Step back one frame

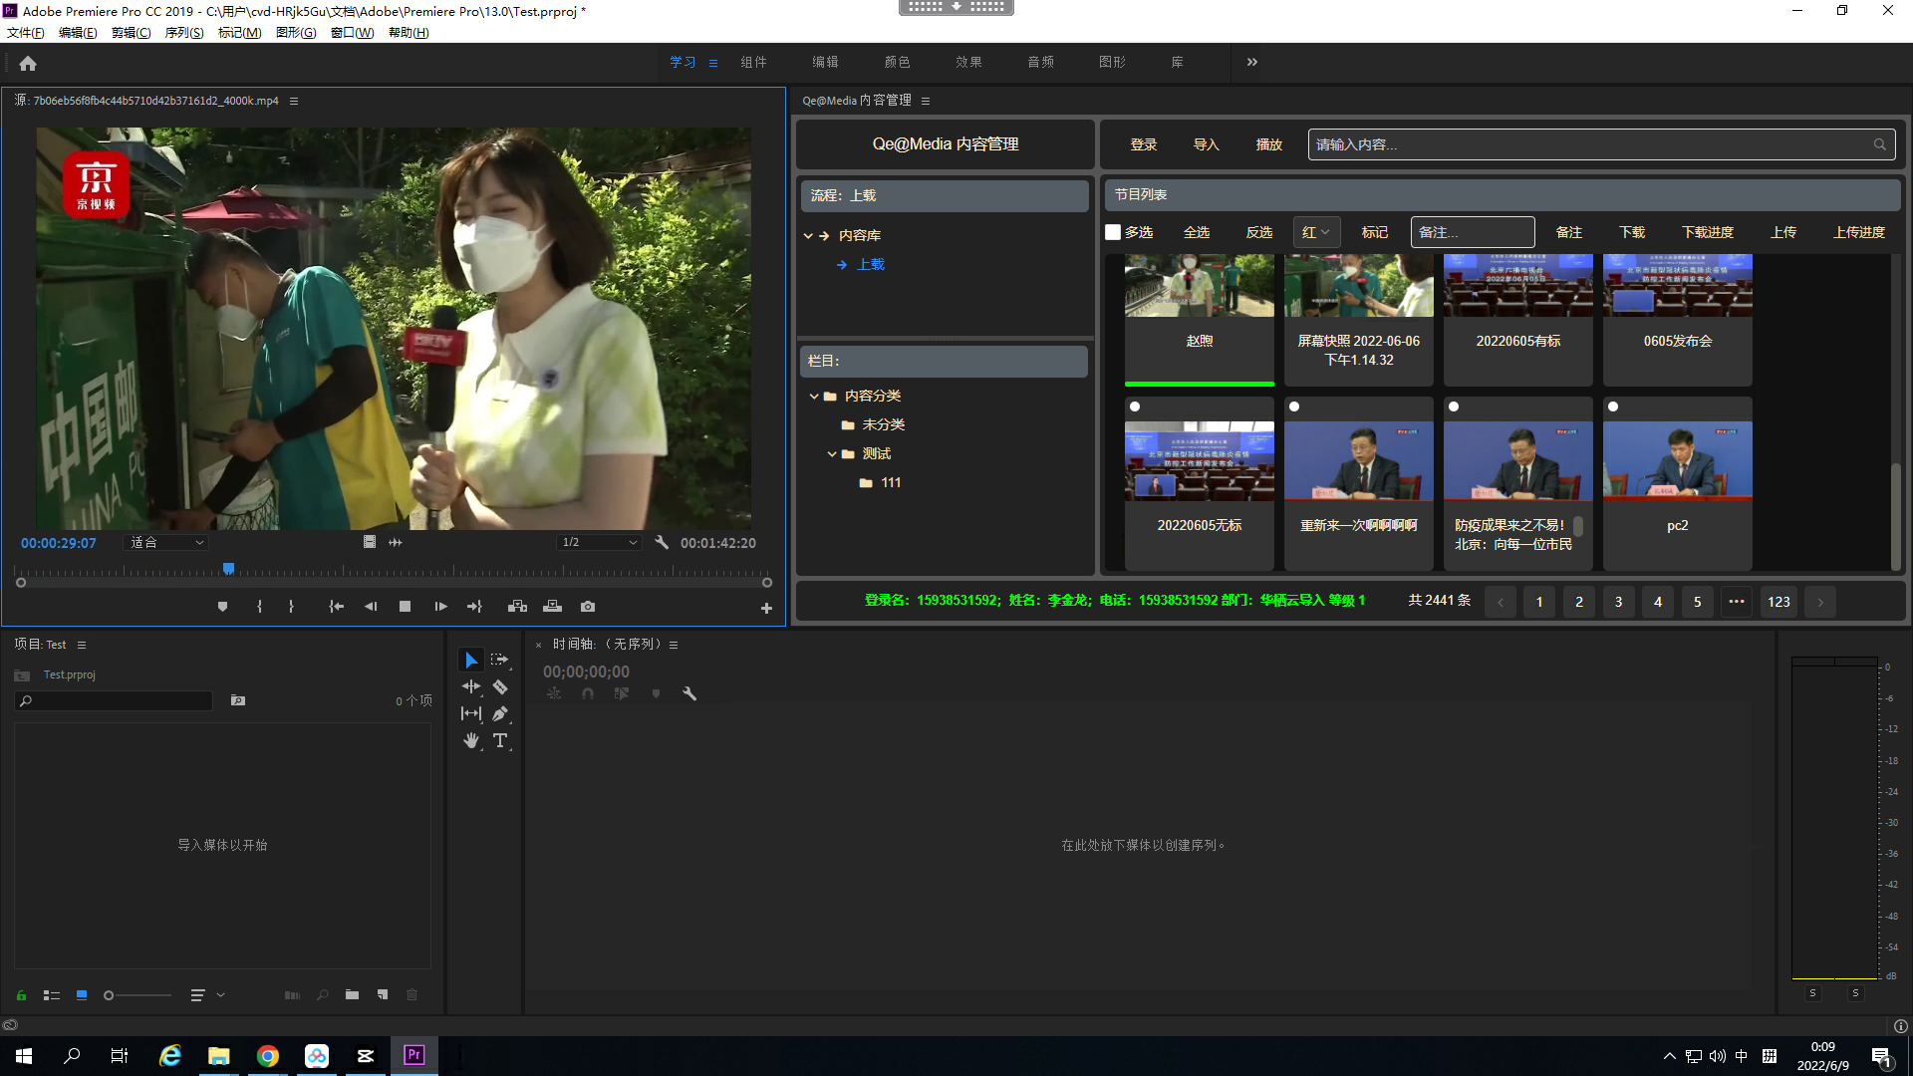(x=371, y=606)
